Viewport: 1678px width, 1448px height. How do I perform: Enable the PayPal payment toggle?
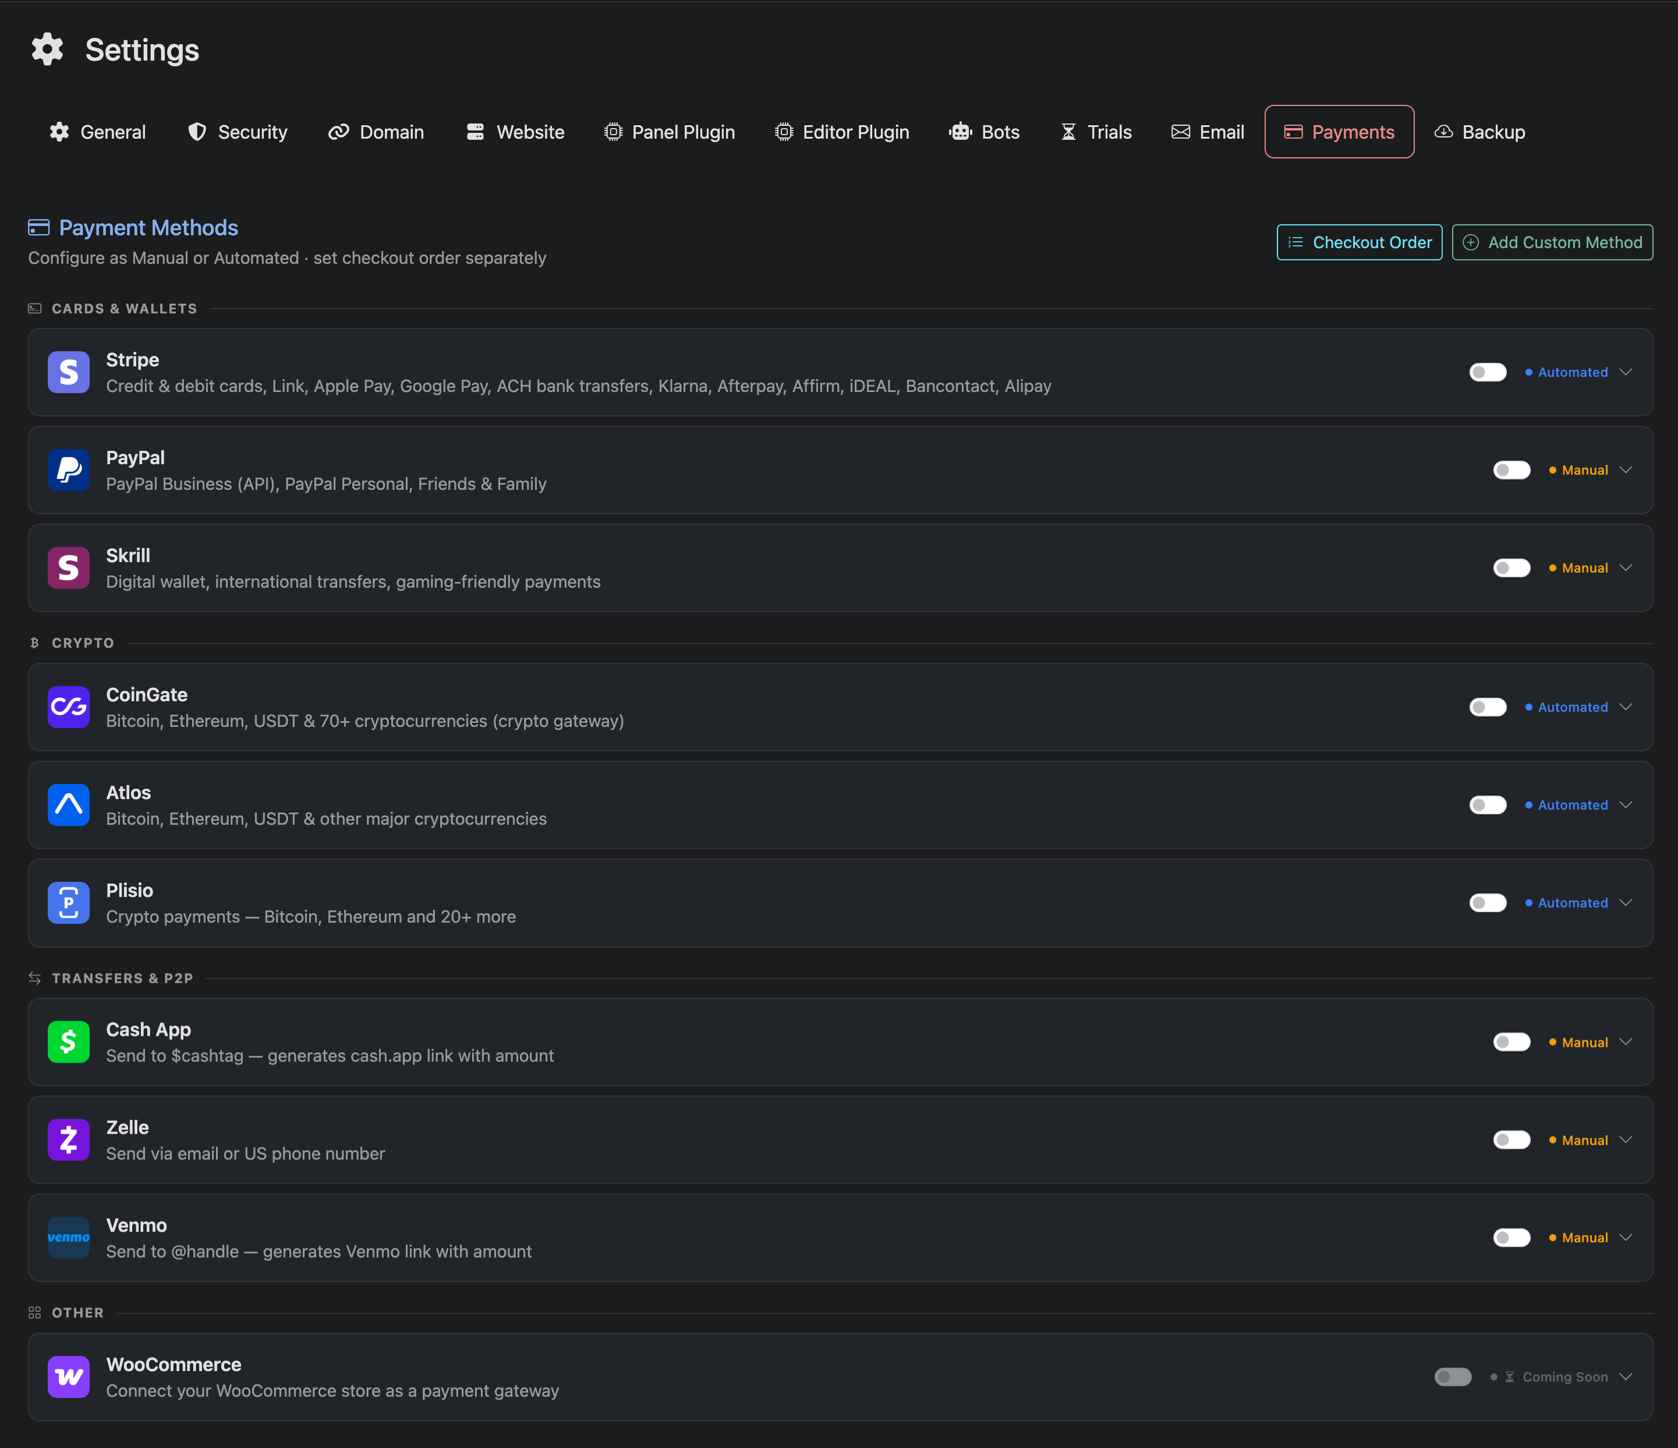click(1512, 470)
